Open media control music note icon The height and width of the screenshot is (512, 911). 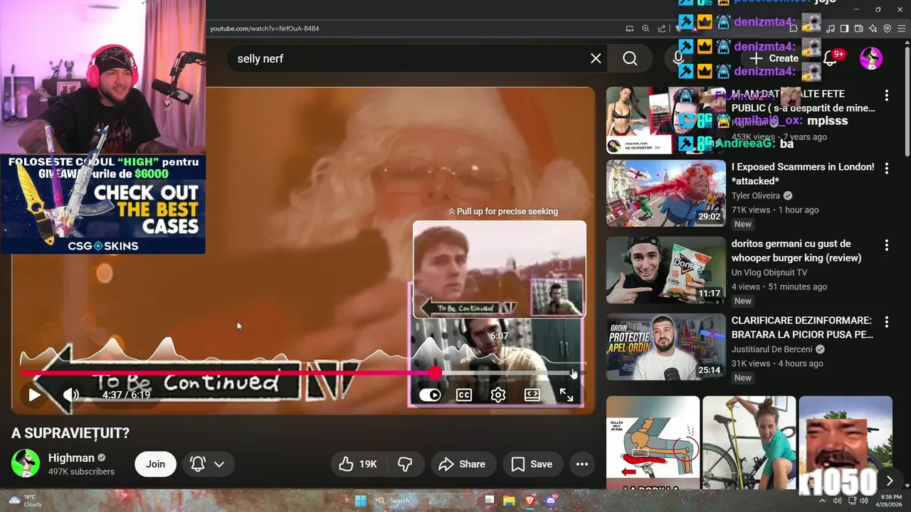(831, 28)
